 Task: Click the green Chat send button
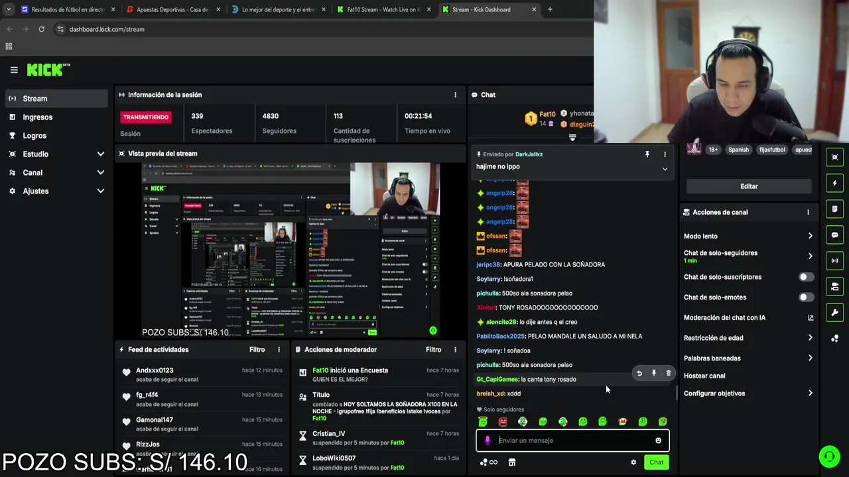pos(656,462)
